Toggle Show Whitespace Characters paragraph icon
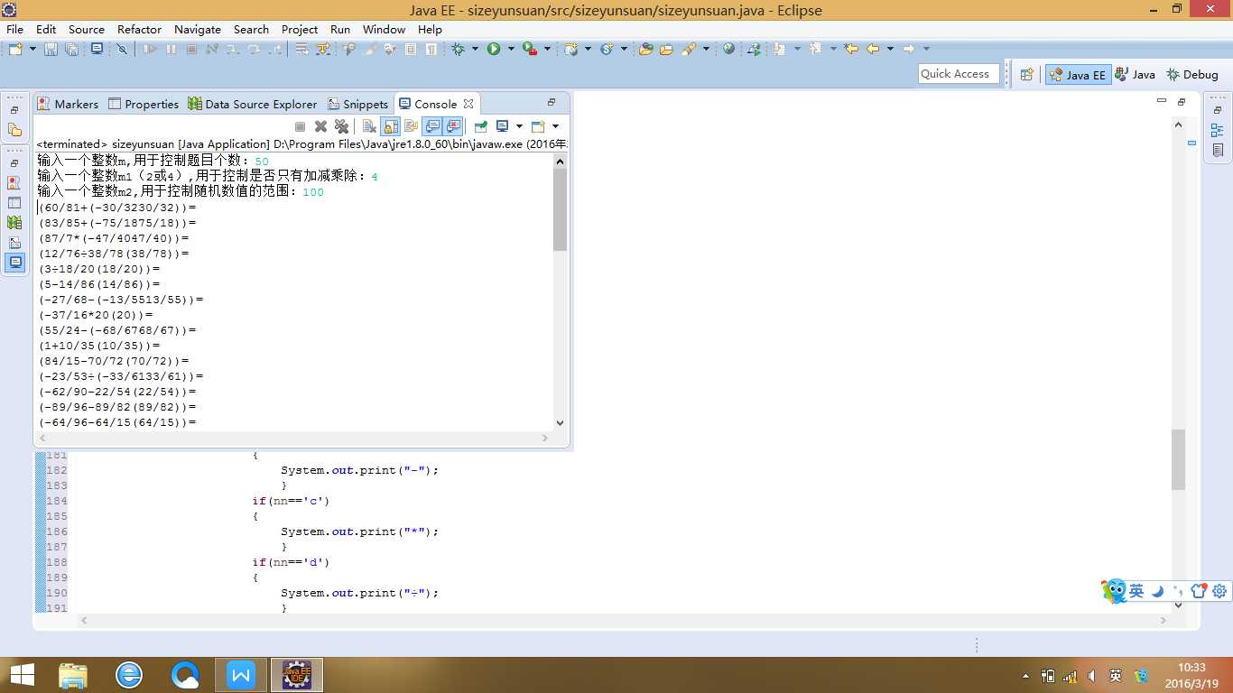The height and width of the screenshot is (693, 1233). pyautogui.click(x=432, y=49)
